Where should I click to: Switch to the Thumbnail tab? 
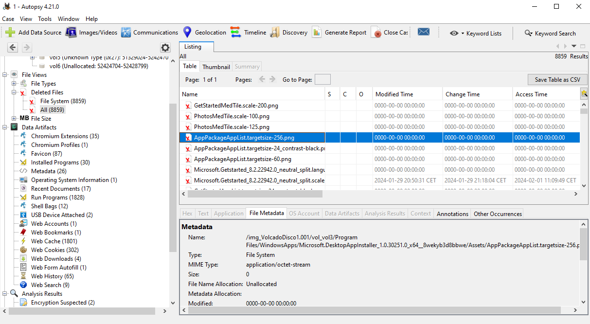coord(216,67)
